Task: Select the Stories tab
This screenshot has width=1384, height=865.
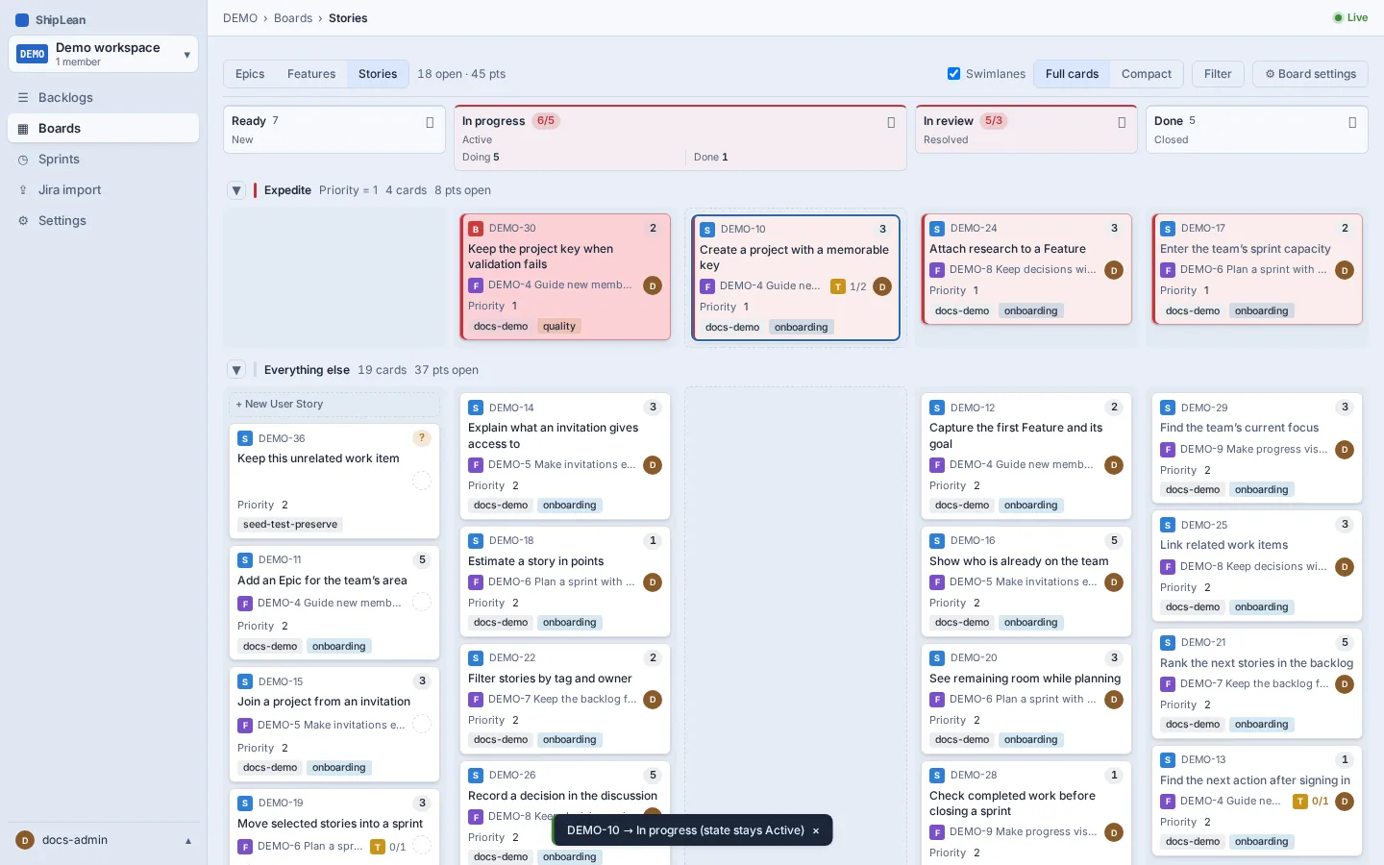Action: tap(378, 74)
